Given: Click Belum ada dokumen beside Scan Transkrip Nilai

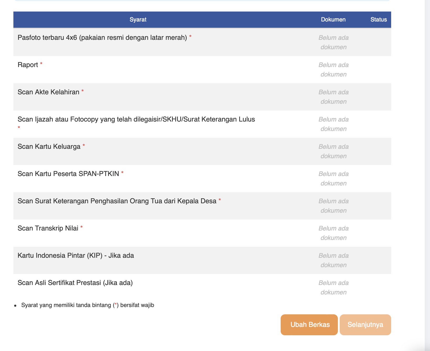Looking at the screenshot, I should click(x=333, y=233).
